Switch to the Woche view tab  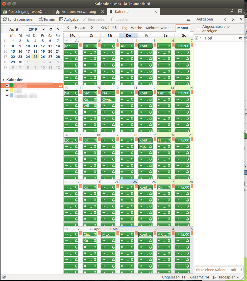click(136, 28)
